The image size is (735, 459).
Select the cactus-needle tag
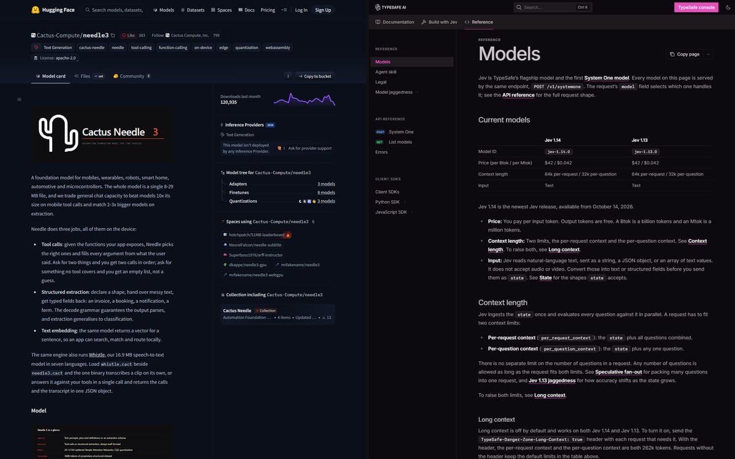point(92,47)
